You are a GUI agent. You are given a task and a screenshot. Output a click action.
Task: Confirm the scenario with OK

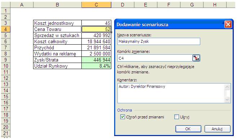coord(188,129)
